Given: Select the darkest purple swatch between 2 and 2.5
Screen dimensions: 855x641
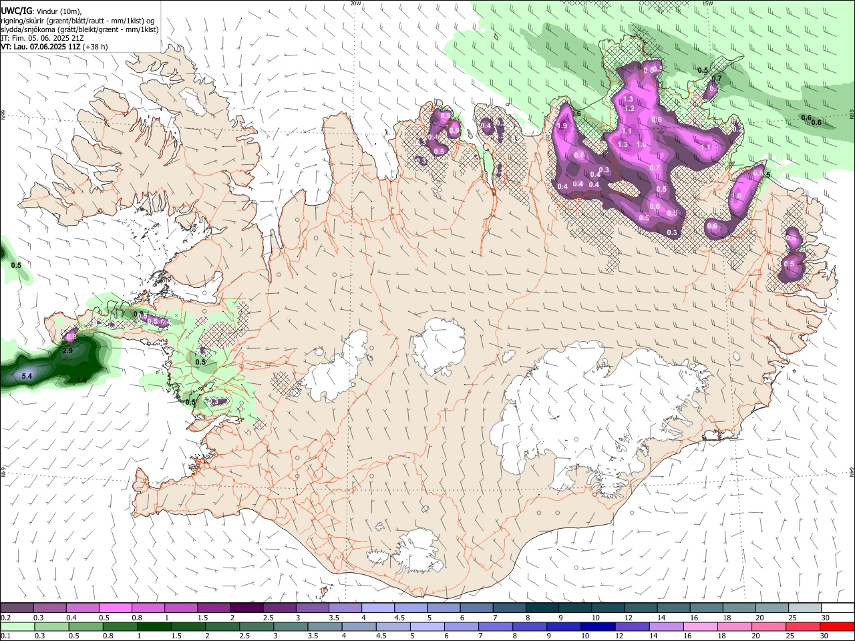Looking at the screenshot, I should 246,608.
